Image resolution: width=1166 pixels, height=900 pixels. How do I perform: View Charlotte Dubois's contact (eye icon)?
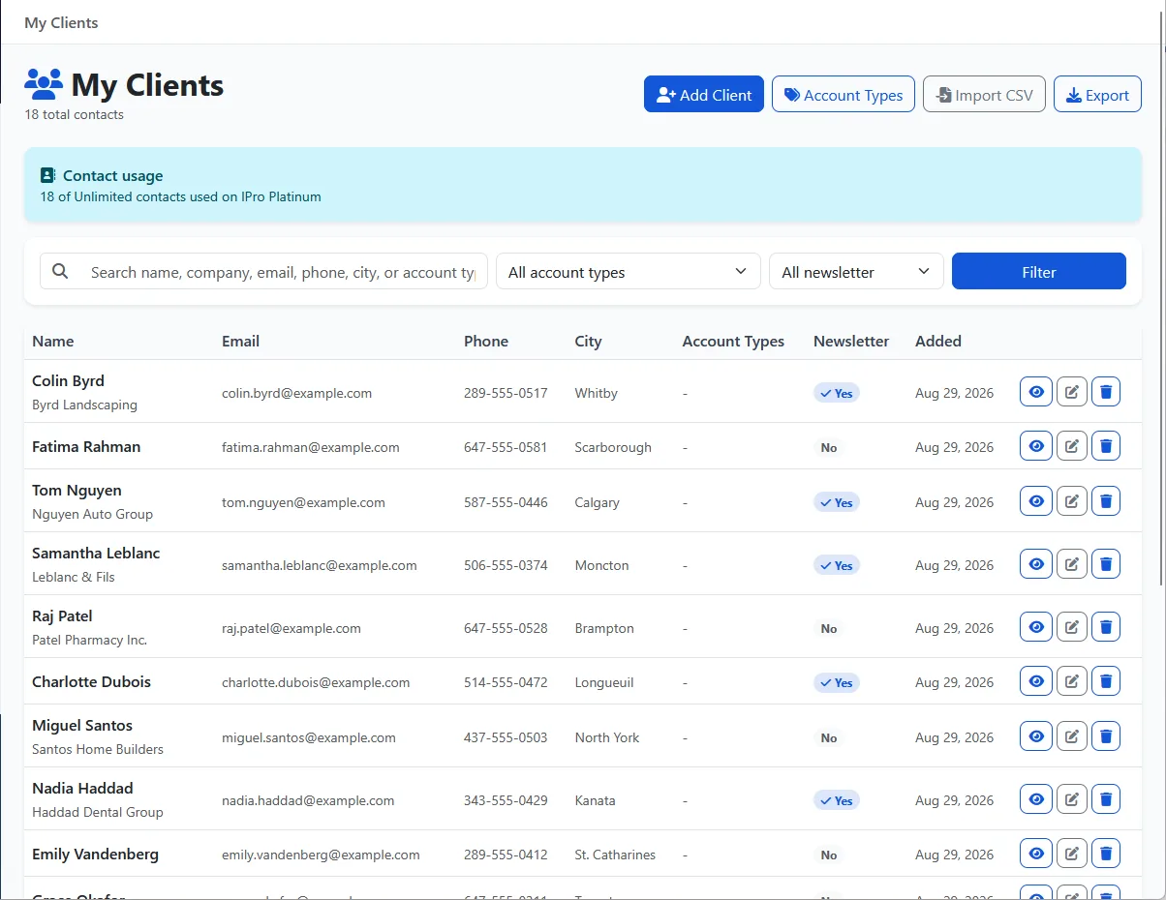(x=1036, y=681)
